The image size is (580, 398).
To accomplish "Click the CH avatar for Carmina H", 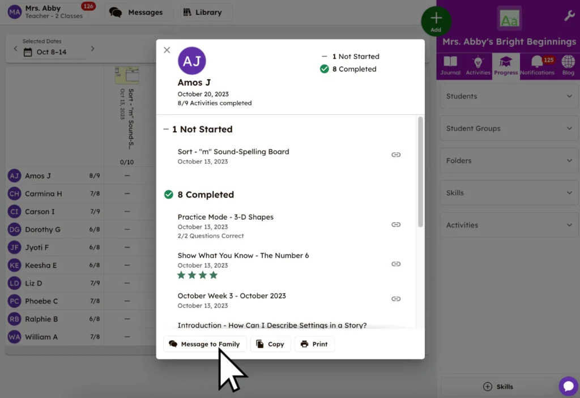I will click(14, 194).
